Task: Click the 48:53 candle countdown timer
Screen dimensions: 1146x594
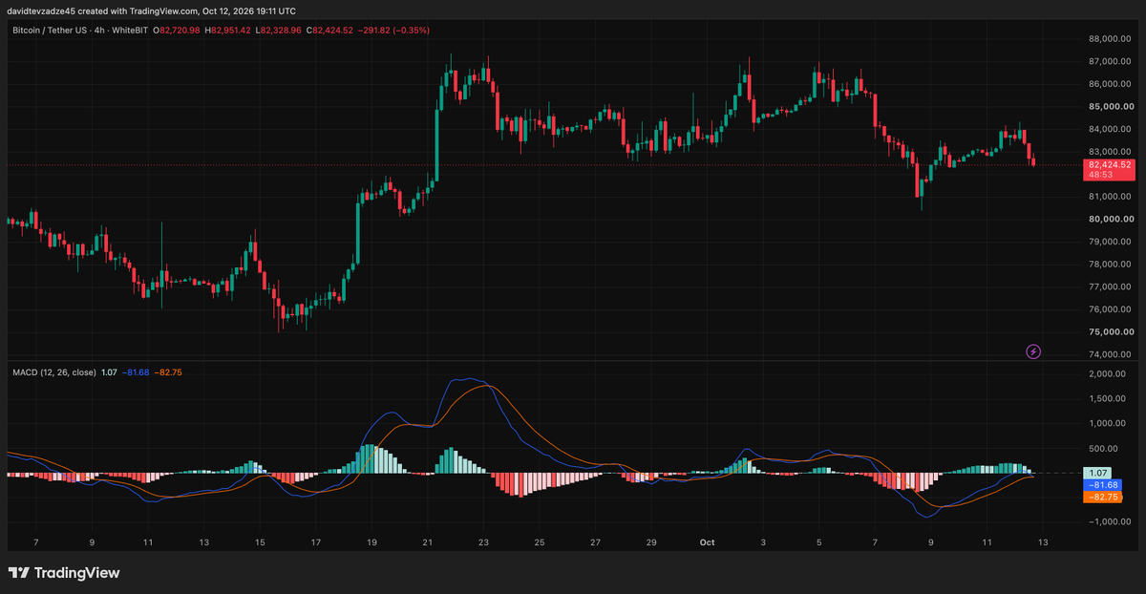Action: 1099,176
